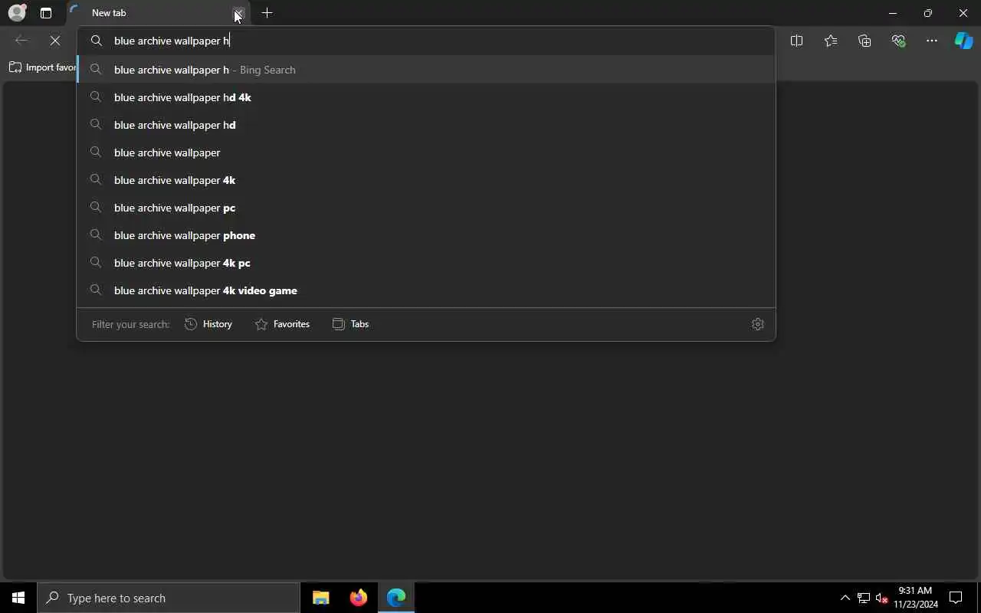Close the New tab tab
The height and width of the screenshot is (613, 981).
pos(239,13)
